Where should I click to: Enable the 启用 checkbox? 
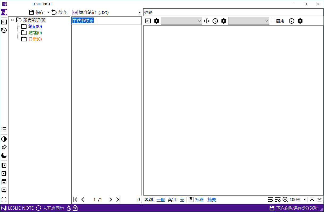click(272, 21)
